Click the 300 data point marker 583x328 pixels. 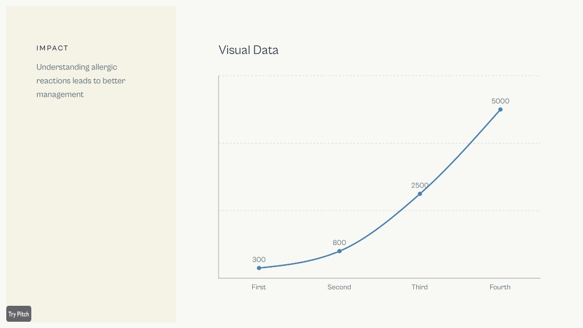pos(259,268)
